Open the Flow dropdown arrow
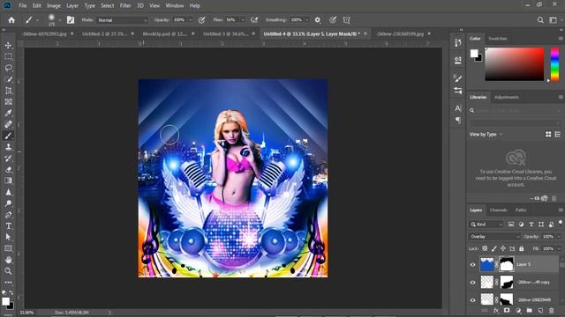565x317 pixels. click(243, 20)
